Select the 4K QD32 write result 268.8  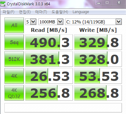98,93
